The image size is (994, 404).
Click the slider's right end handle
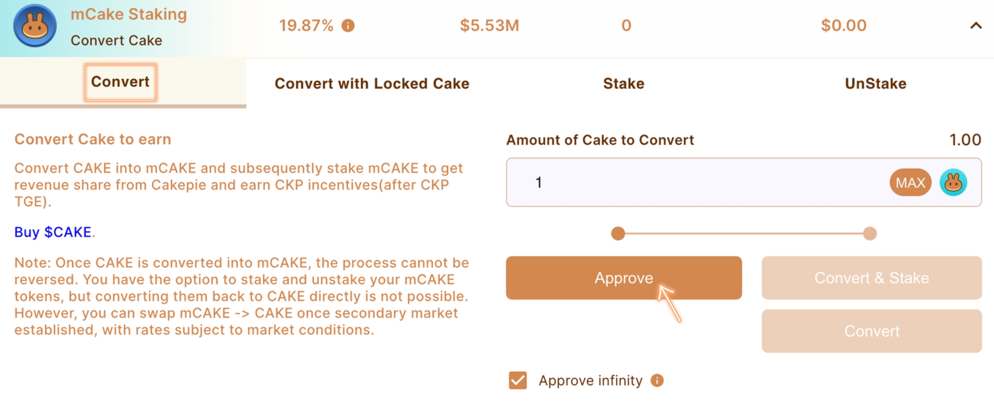pyautogui.click(x=870, y=233)
